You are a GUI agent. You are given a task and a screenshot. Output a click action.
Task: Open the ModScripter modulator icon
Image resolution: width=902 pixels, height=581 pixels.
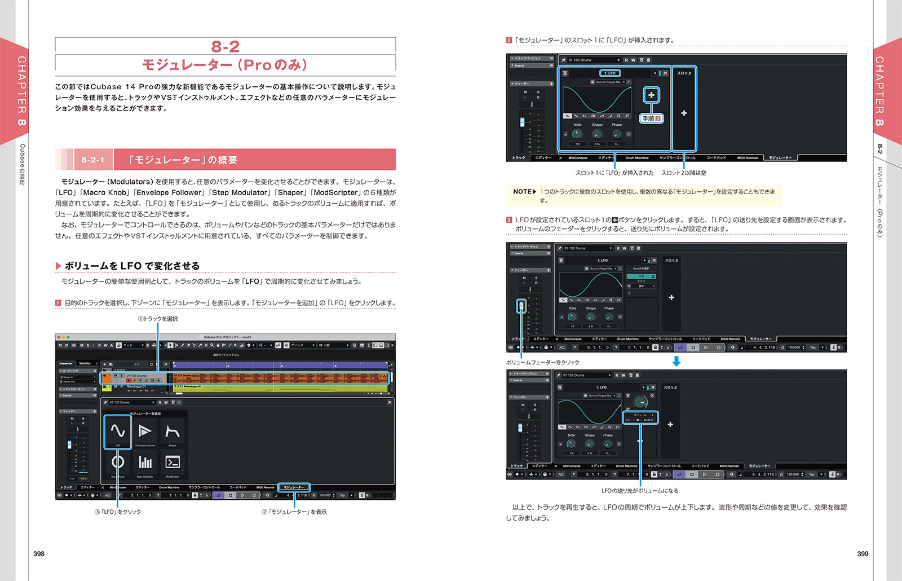pyautogui.click(x=173, y=463)
